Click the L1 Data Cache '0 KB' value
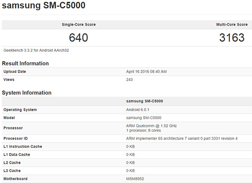252x183 pixels. pyautogui.click(x=130, y=154)
